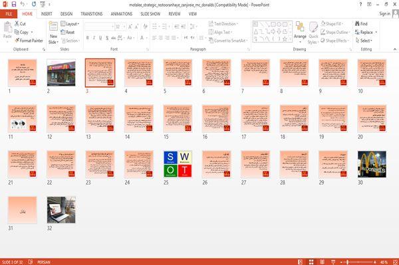Select the Format Painter tool
This screenshot has width=399, height=265.
pyautogui.click(x=29, y=41)
